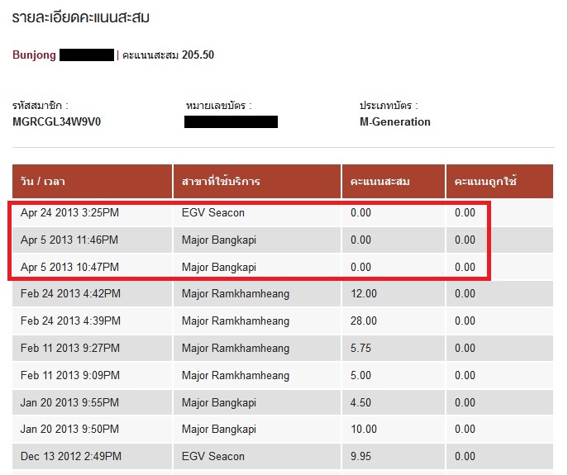This screenshot has width=568, height=475.
Task: Click member code MGRCGL34W9V0
Action: 56,122
